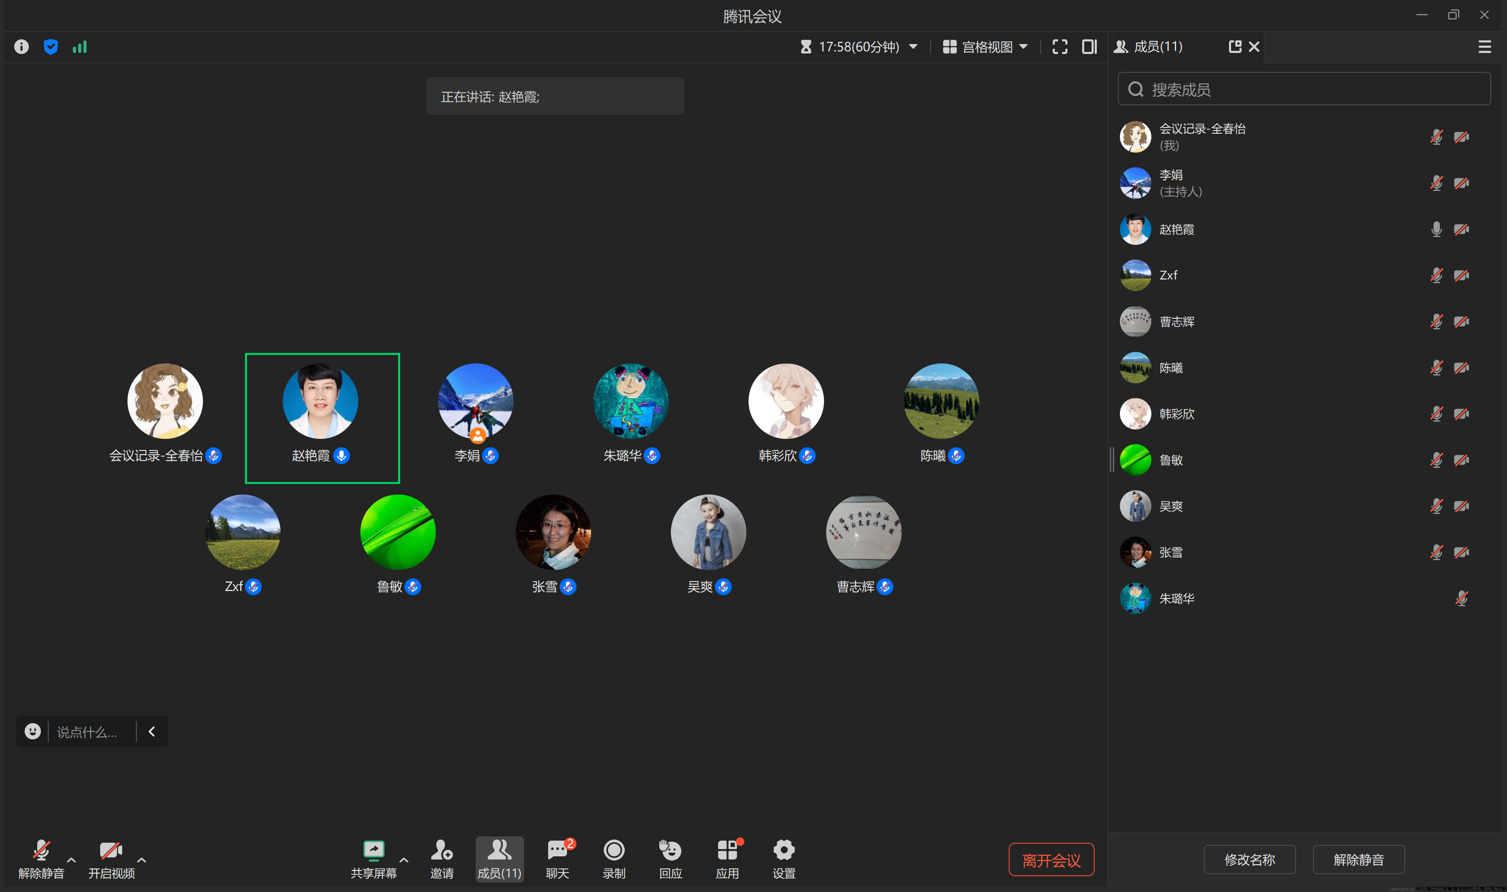Screen dimensions: 1507x892
Task: Check the network signal strength icon
Action: click(80, 47)
